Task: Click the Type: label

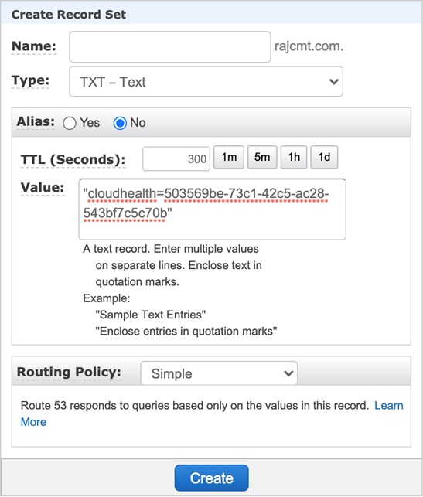Action: click(30, 80)
